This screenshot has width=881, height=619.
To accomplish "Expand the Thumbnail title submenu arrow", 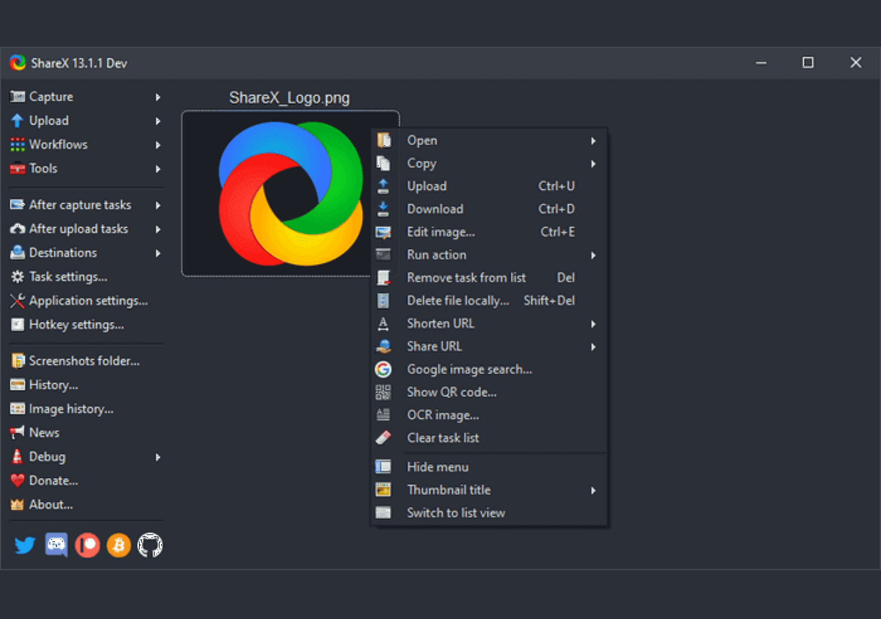I will coord(593,490).
